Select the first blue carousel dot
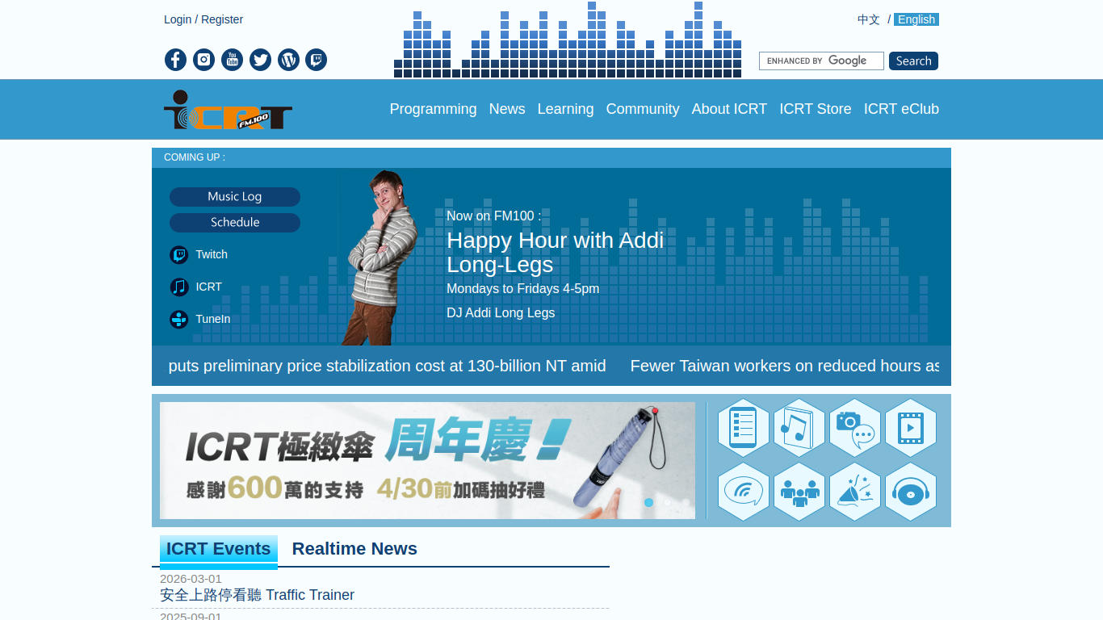1103x620 pixels. [648, 502]
